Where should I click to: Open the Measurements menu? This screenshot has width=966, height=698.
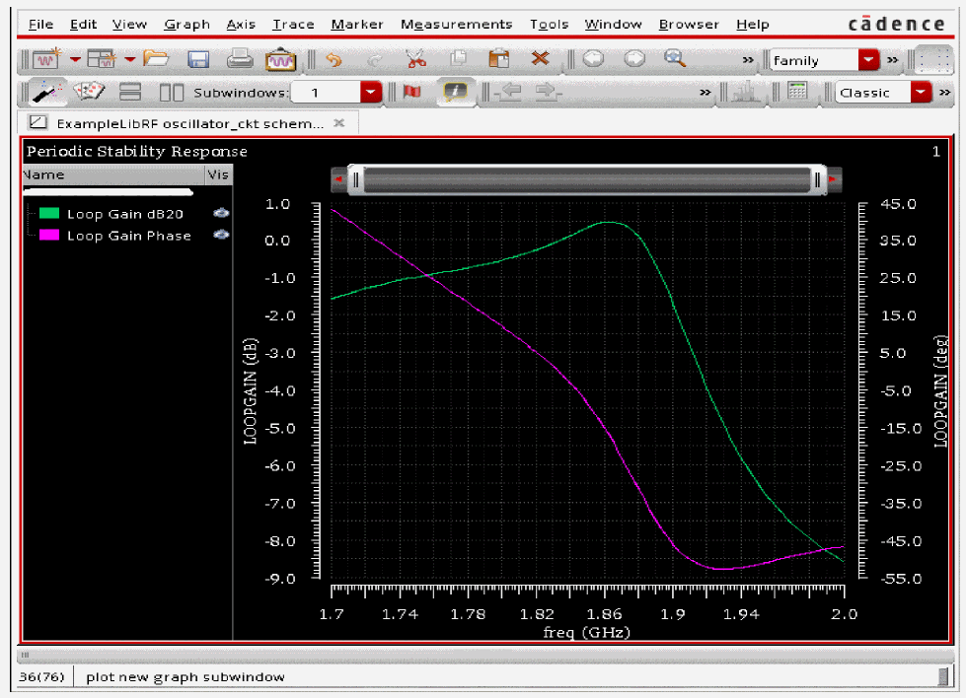pyautogui.click(x=456, y=24)
